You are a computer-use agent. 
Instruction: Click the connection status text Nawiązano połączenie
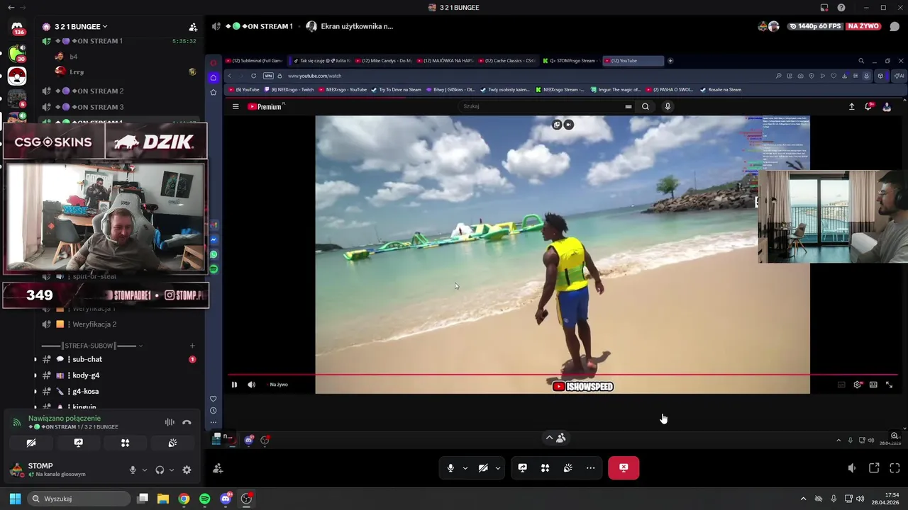(65, 419)
